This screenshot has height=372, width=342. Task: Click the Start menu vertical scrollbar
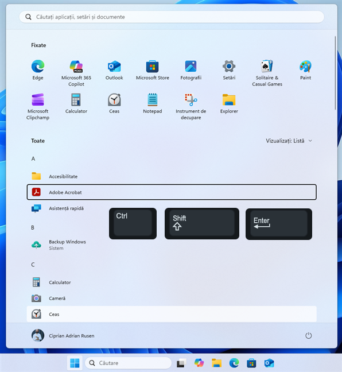pos(335,73)
